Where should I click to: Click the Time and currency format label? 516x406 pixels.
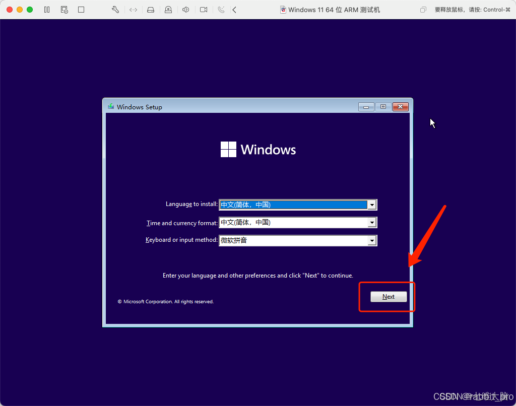[x=182, y=223]
